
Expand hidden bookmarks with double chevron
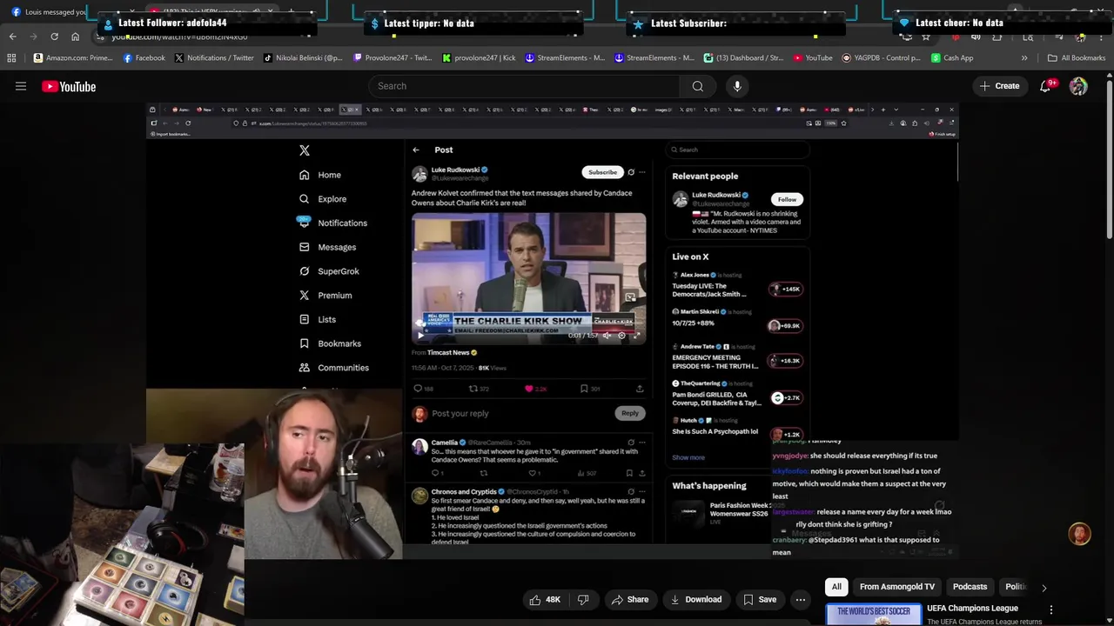[x=1024, y=58]
